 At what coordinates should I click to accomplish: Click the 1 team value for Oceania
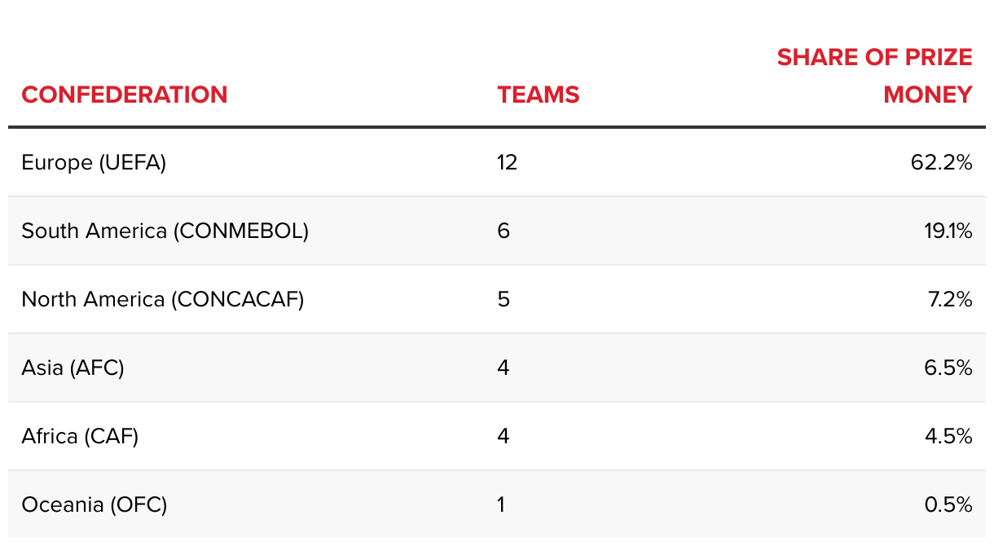501,505
